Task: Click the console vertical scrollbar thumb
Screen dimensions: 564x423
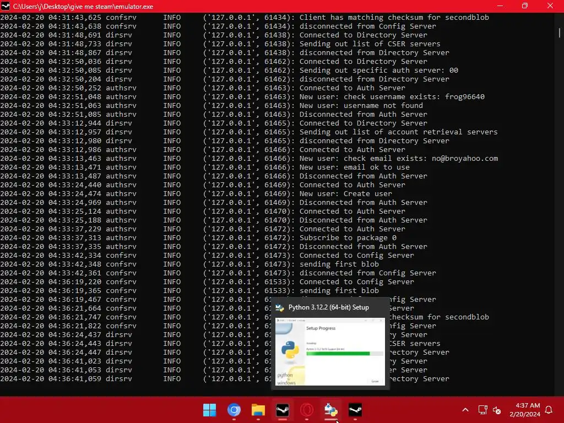Action: click(x=560, y=32)
